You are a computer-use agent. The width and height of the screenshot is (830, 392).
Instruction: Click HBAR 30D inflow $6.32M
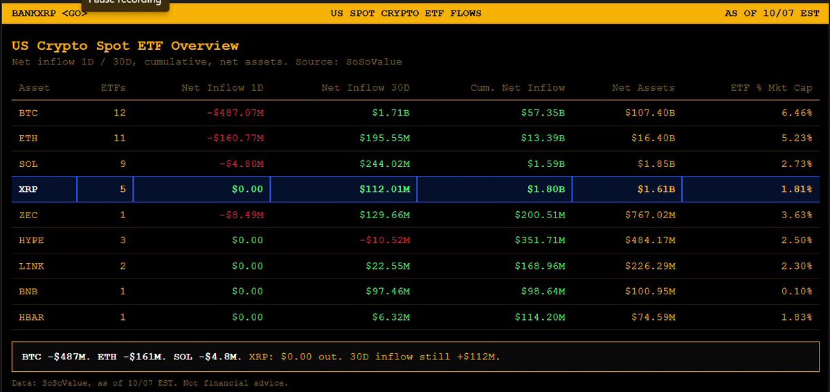[391, 317]
